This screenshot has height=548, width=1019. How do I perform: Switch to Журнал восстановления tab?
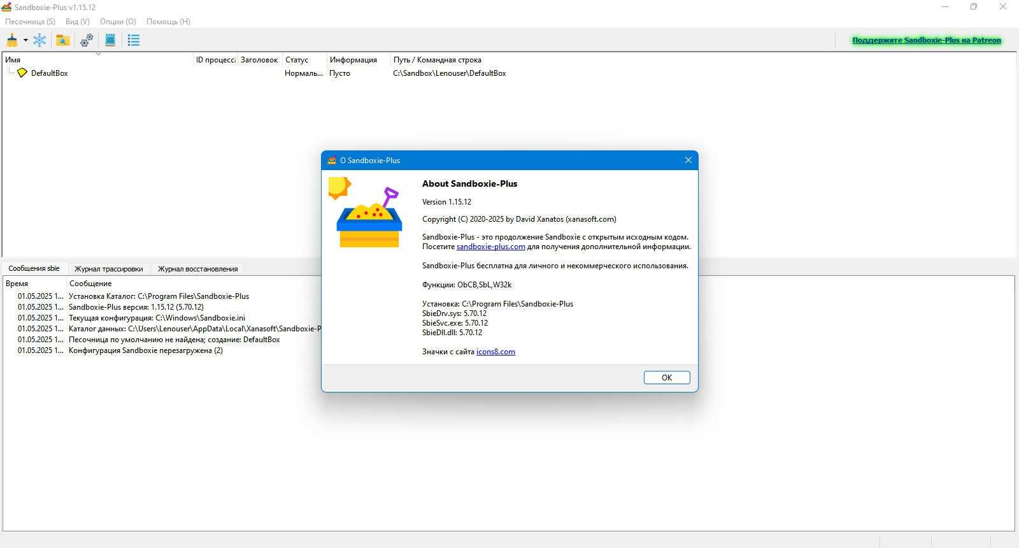197,269
